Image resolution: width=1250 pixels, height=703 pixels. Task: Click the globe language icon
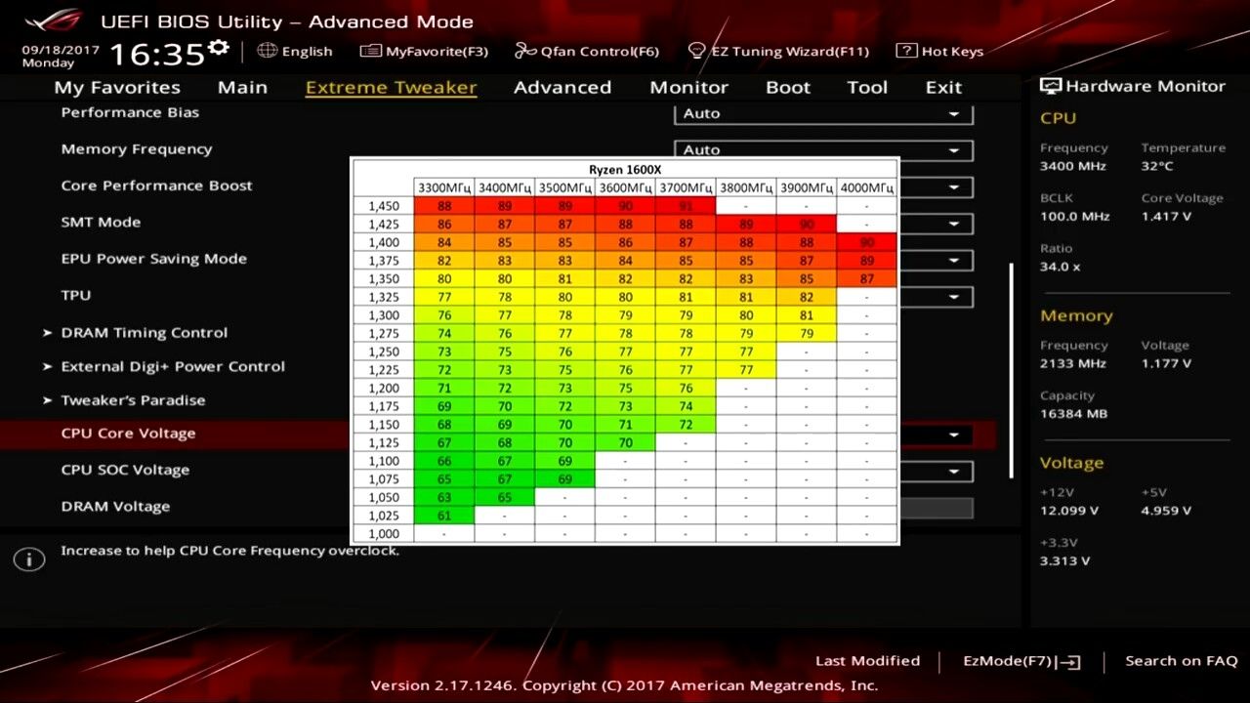point(268,51)
